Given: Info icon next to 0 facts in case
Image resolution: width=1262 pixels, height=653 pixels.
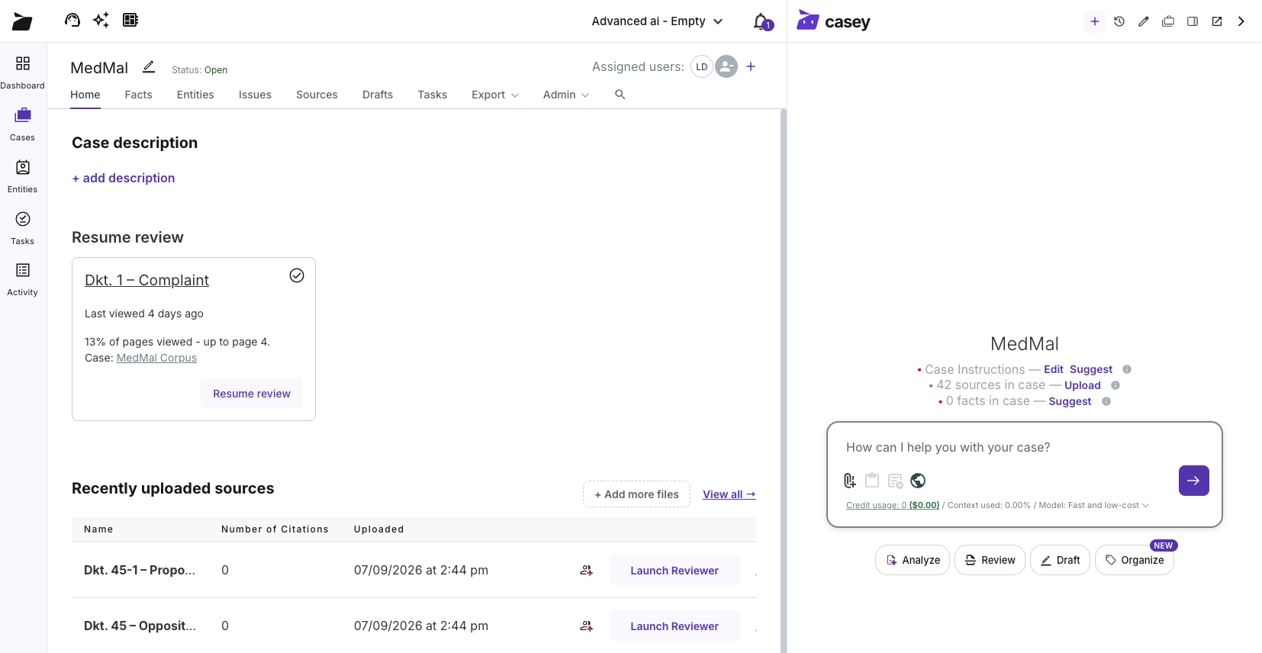Looking at the screenshot, I should (1106, 401).
